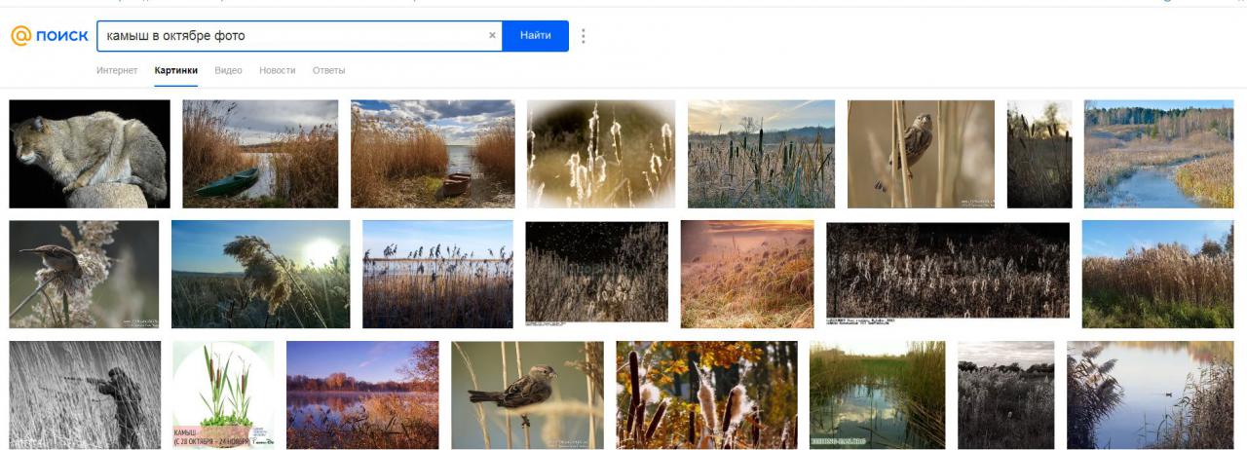Clear the search query with the X icon
Image resolution: width=1247 pixels, height=450 pixels.
pyautogui.click(x=492, y=36)
